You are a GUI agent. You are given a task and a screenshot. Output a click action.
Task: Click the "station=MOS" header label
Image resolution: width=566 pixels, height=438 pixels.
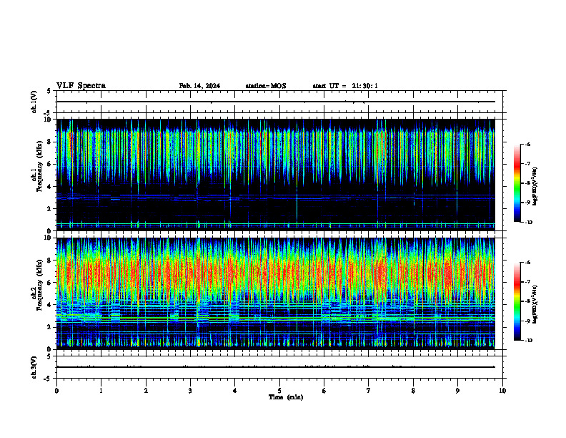pos(266,86)
